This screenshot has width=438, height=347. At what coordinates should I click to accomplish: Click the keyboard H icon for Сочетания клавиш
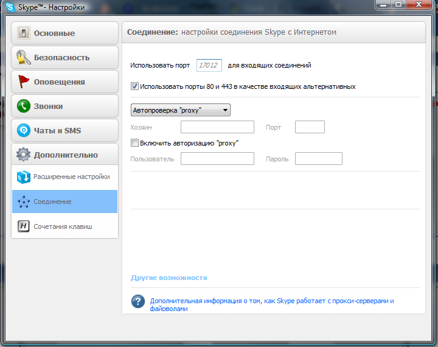click(x=24, y=226)
